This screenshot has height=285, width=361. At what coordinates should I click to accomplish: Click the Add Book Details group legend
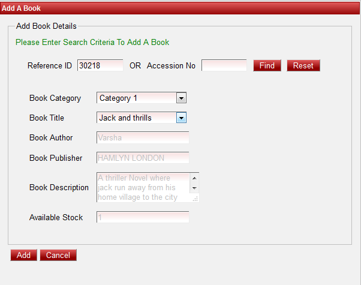pyautogui.click(x=46, y=26)
